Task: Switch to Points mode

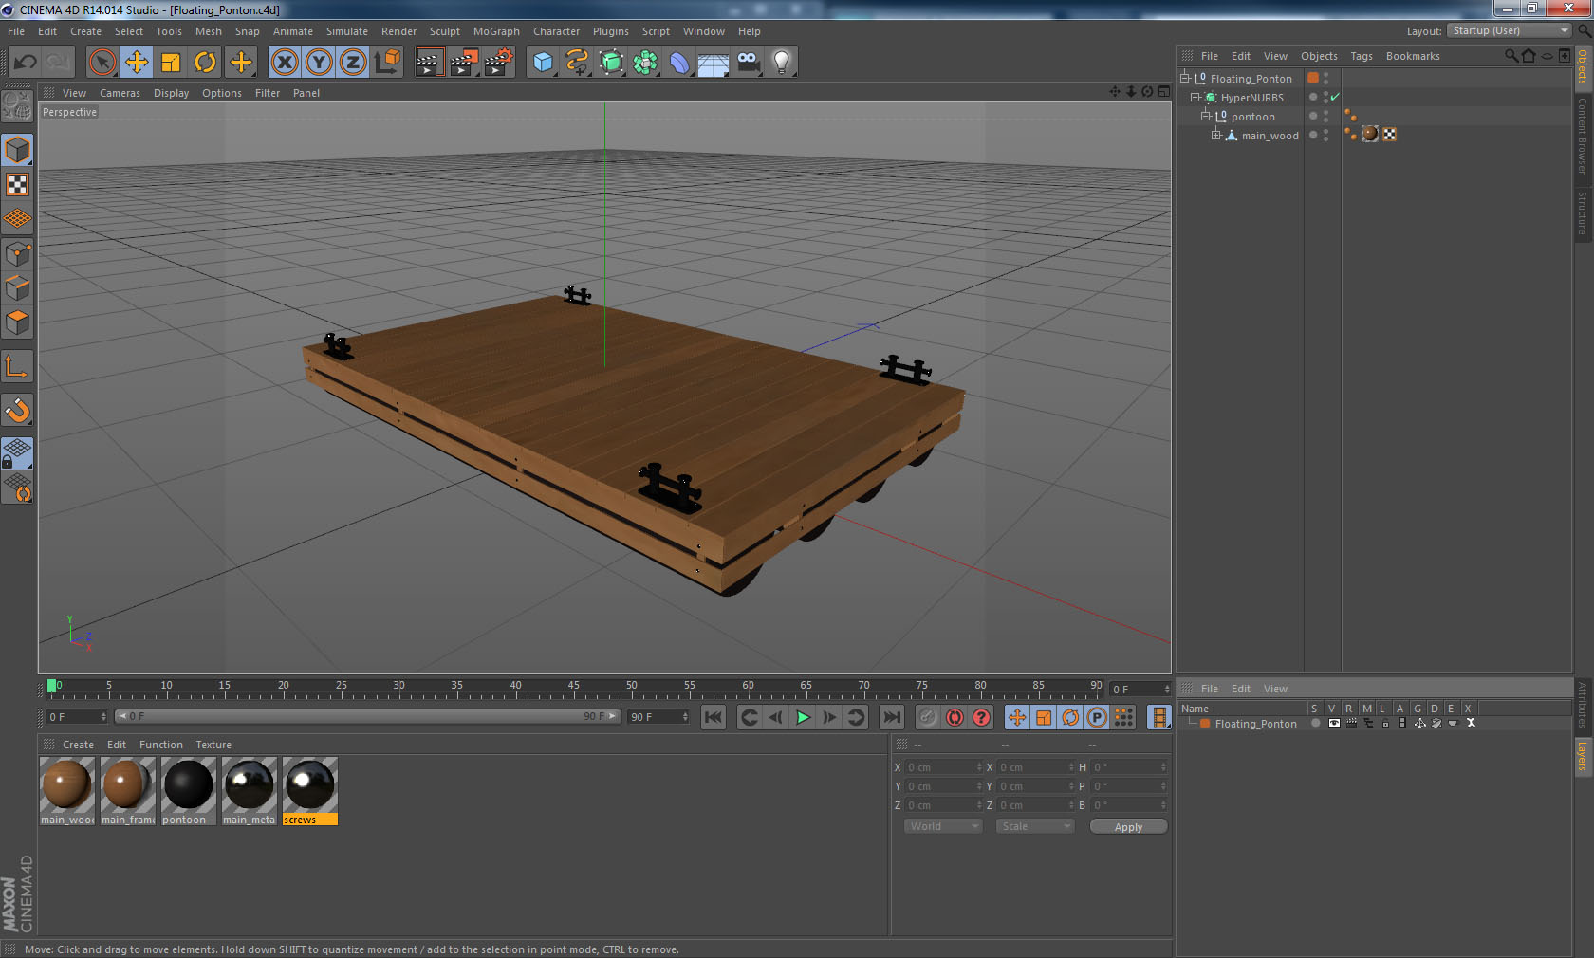Action: click(x=17, y=253)
